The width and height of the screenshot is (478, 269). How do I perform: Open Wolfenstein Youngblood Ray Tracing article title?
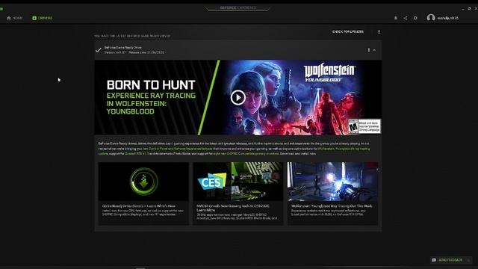332,206
